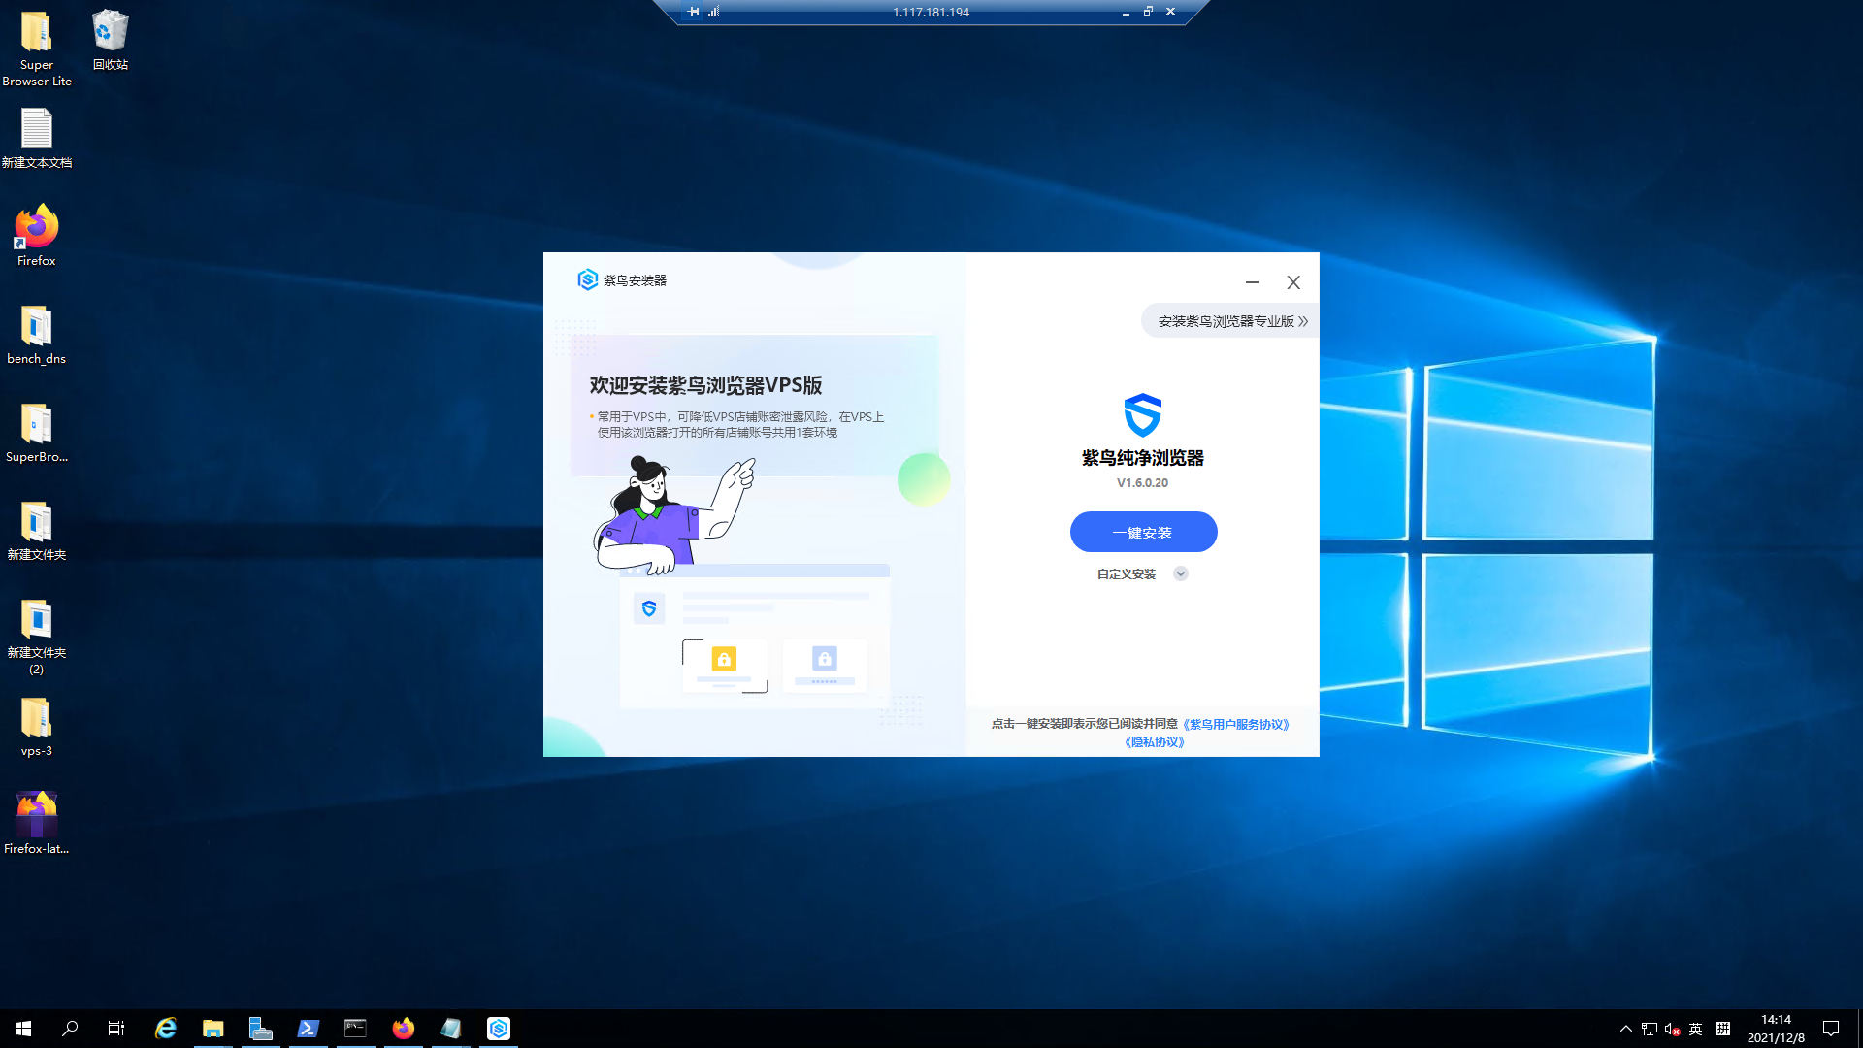1863x1048 pixels.
Task: Open Notepad from the taskbar
Action: [451, 1029]
